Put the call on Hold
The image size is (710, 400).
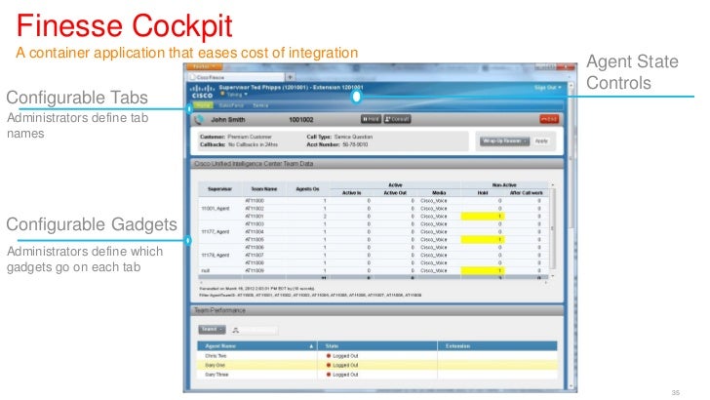coord(371,119)
